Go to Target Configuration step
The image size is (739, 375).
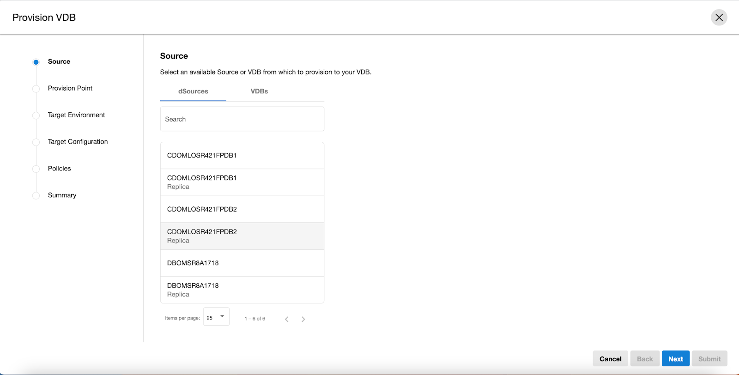[x=78, y=142]
